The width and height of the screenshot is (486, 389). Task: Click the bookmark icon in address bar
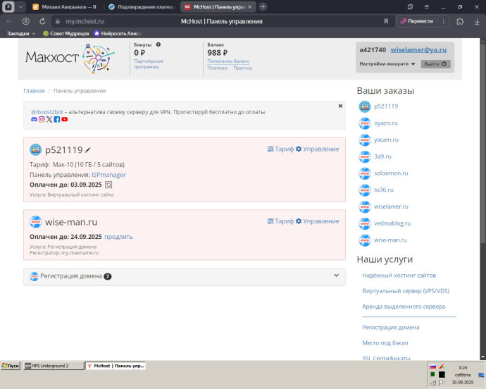click(x=386, y=21)
